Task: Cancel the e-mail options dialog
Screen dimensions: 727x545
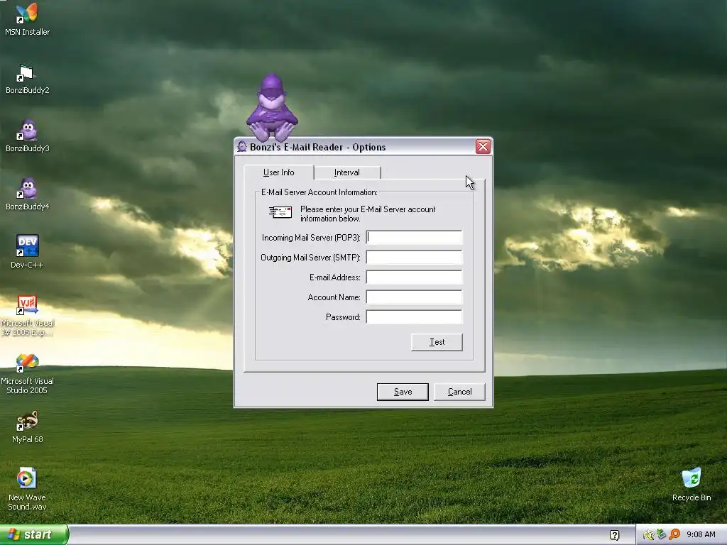Action: click(x=459, y=392)
